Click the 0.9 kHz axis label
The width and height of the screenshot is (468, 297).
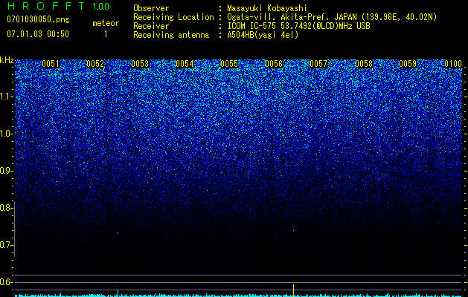(7, 171)
